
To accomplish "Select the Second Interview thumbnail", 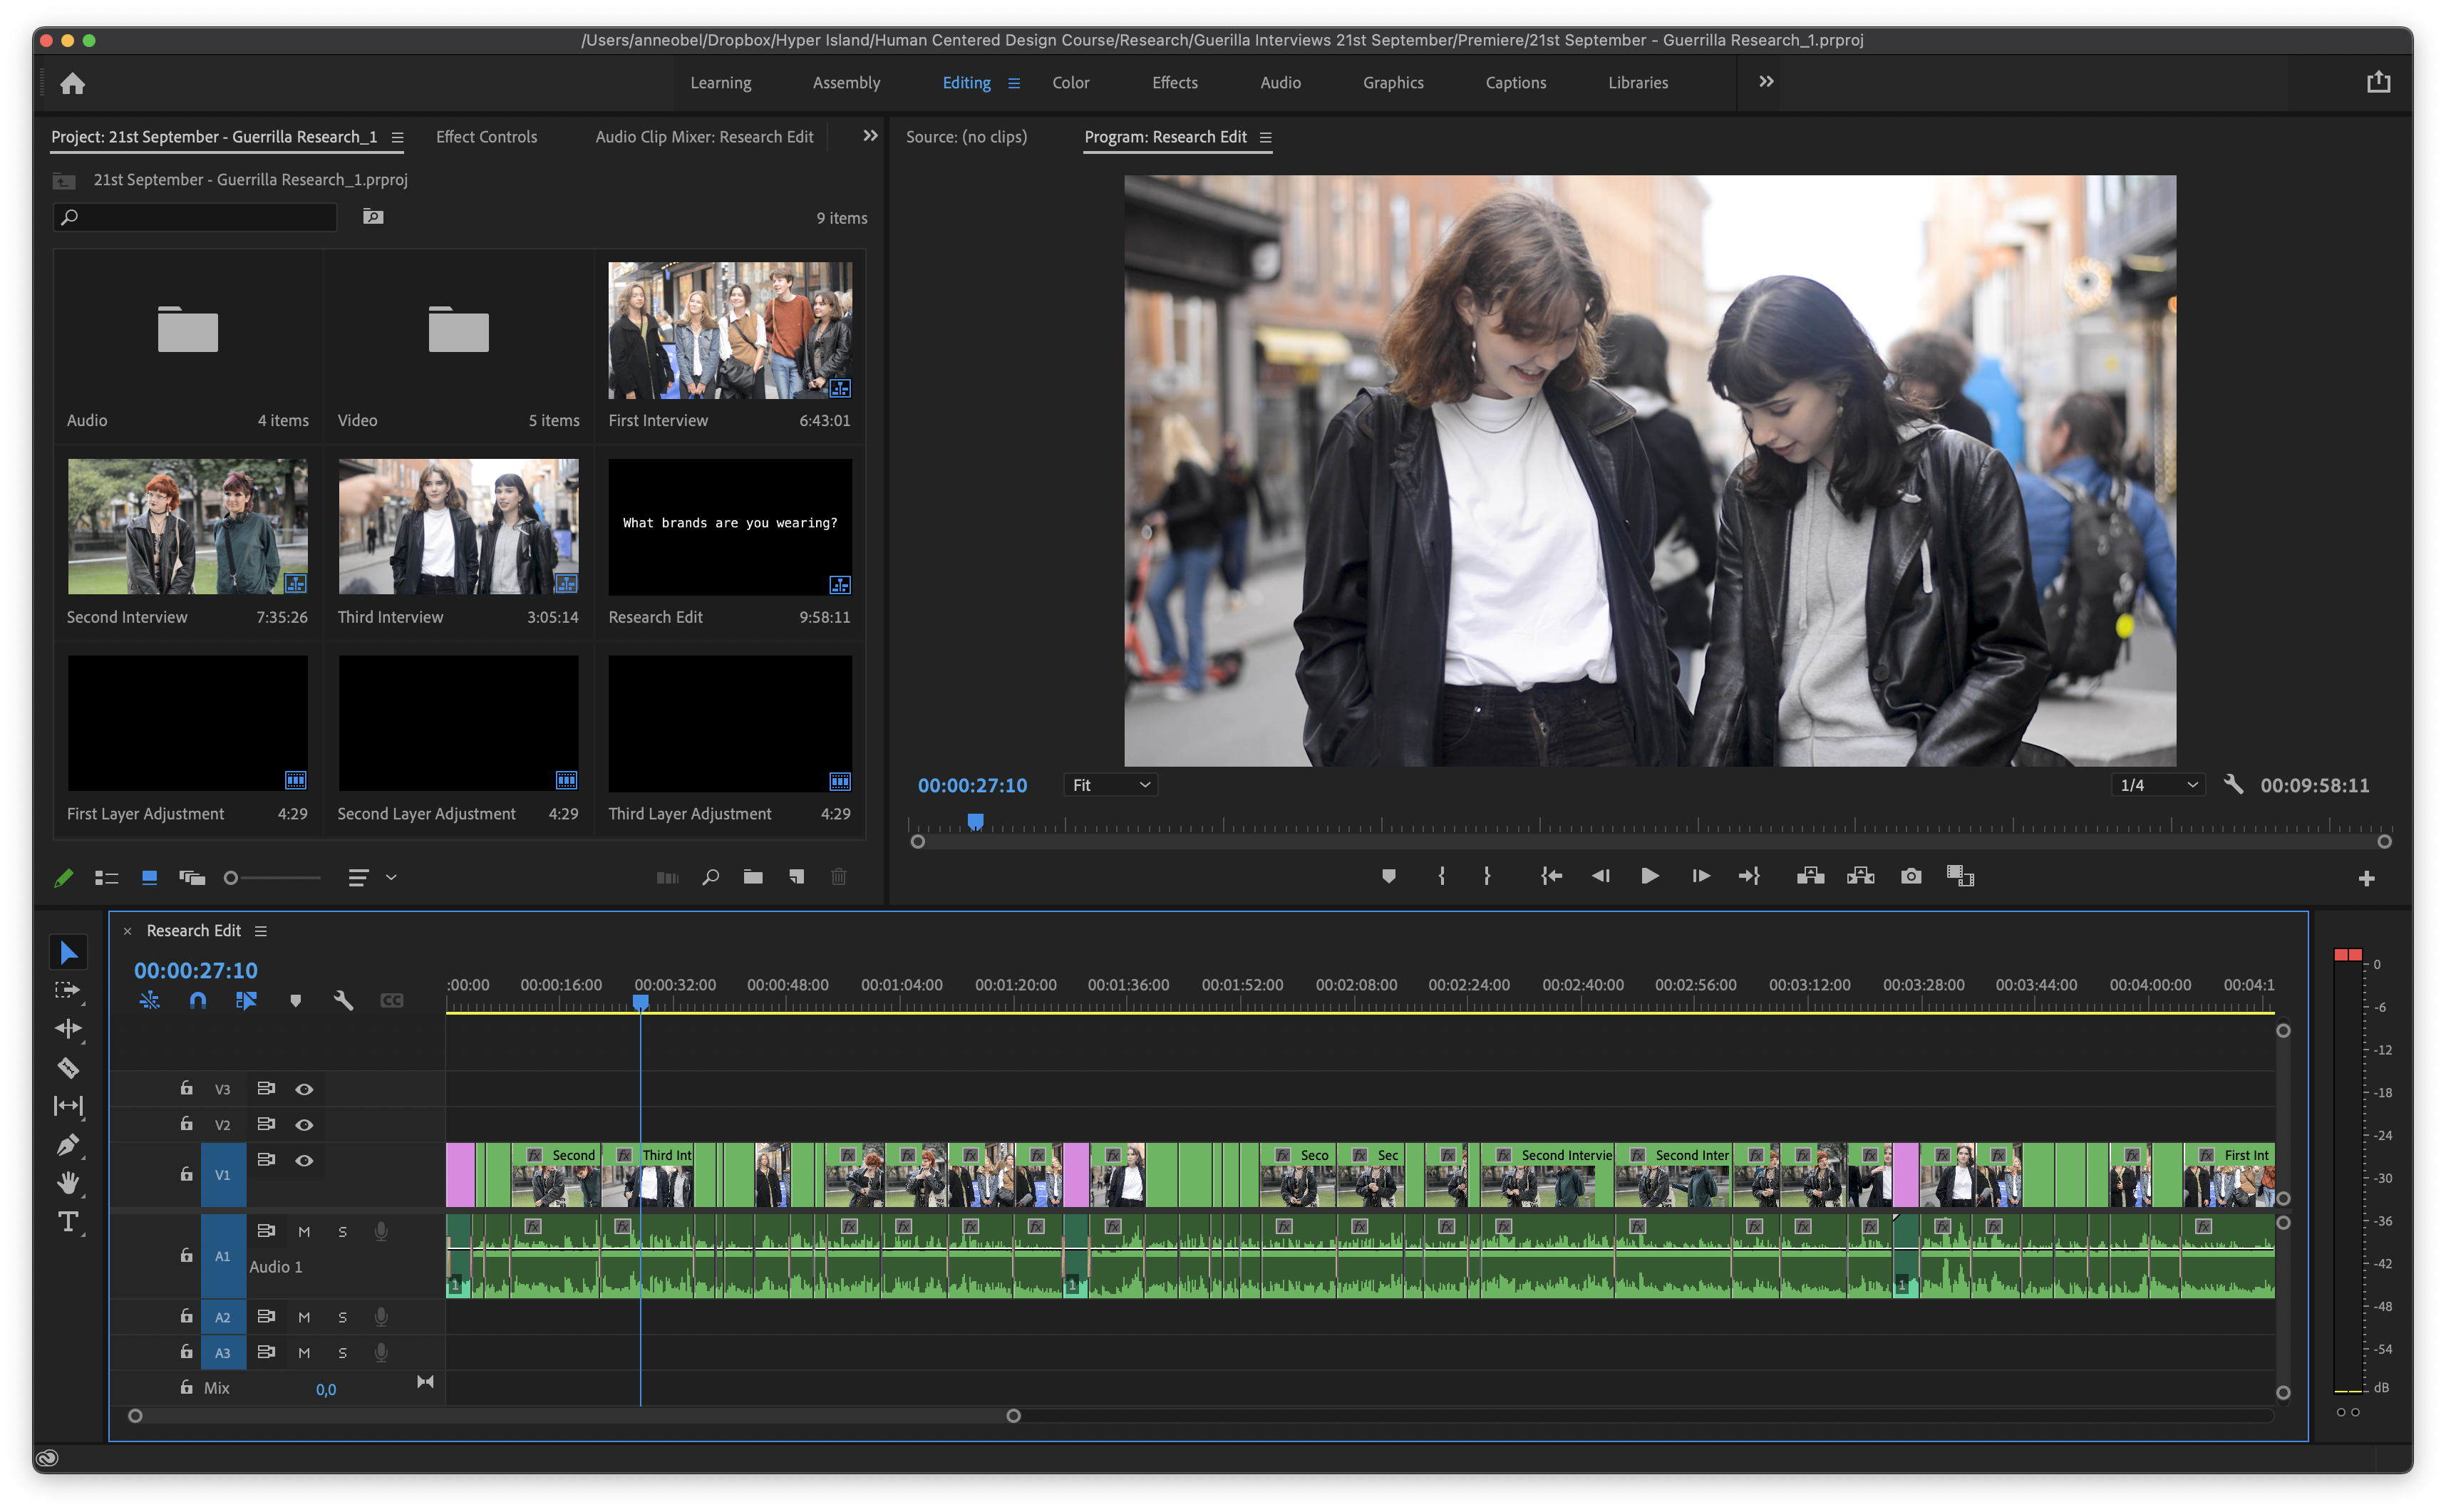I will point(187,527).
